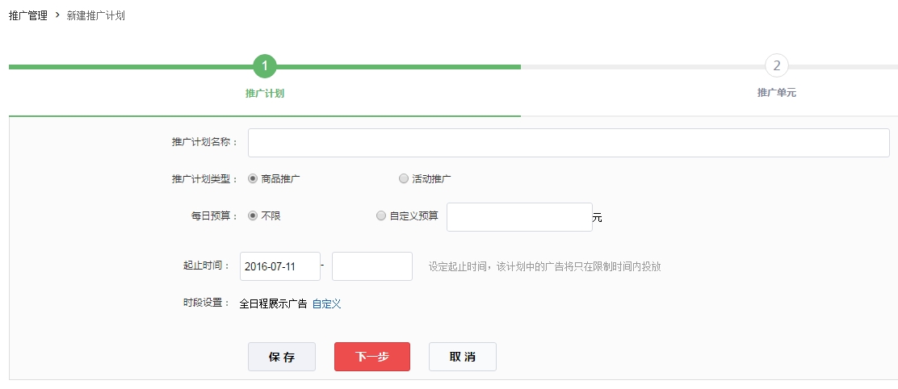Focus the 推广计划名称 text field
The width and height of the screenshot is (898, 389).
click(568, 143)
